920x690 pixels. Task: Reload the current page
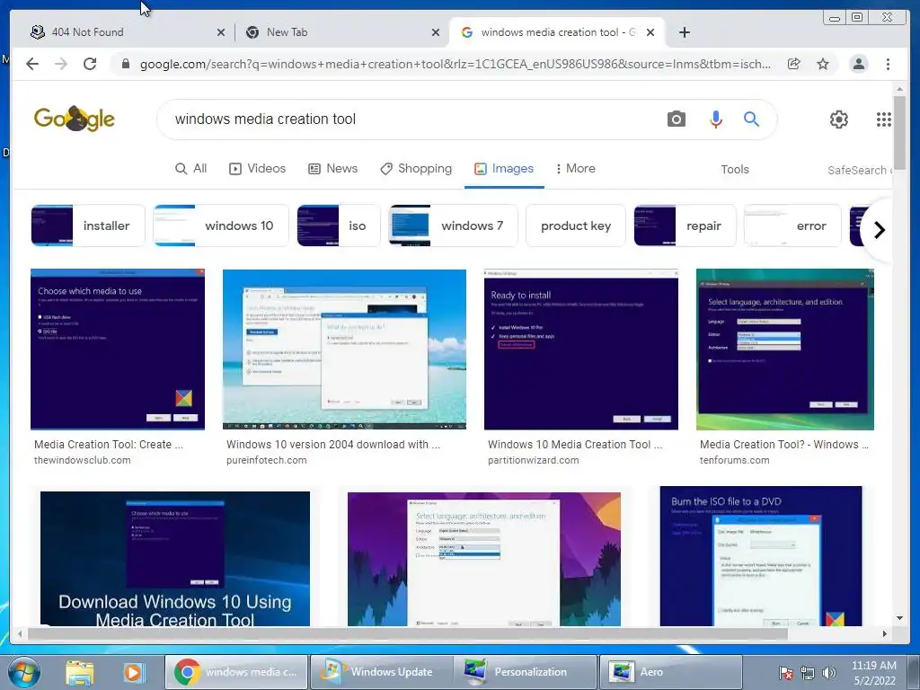(x=90, y=64)
